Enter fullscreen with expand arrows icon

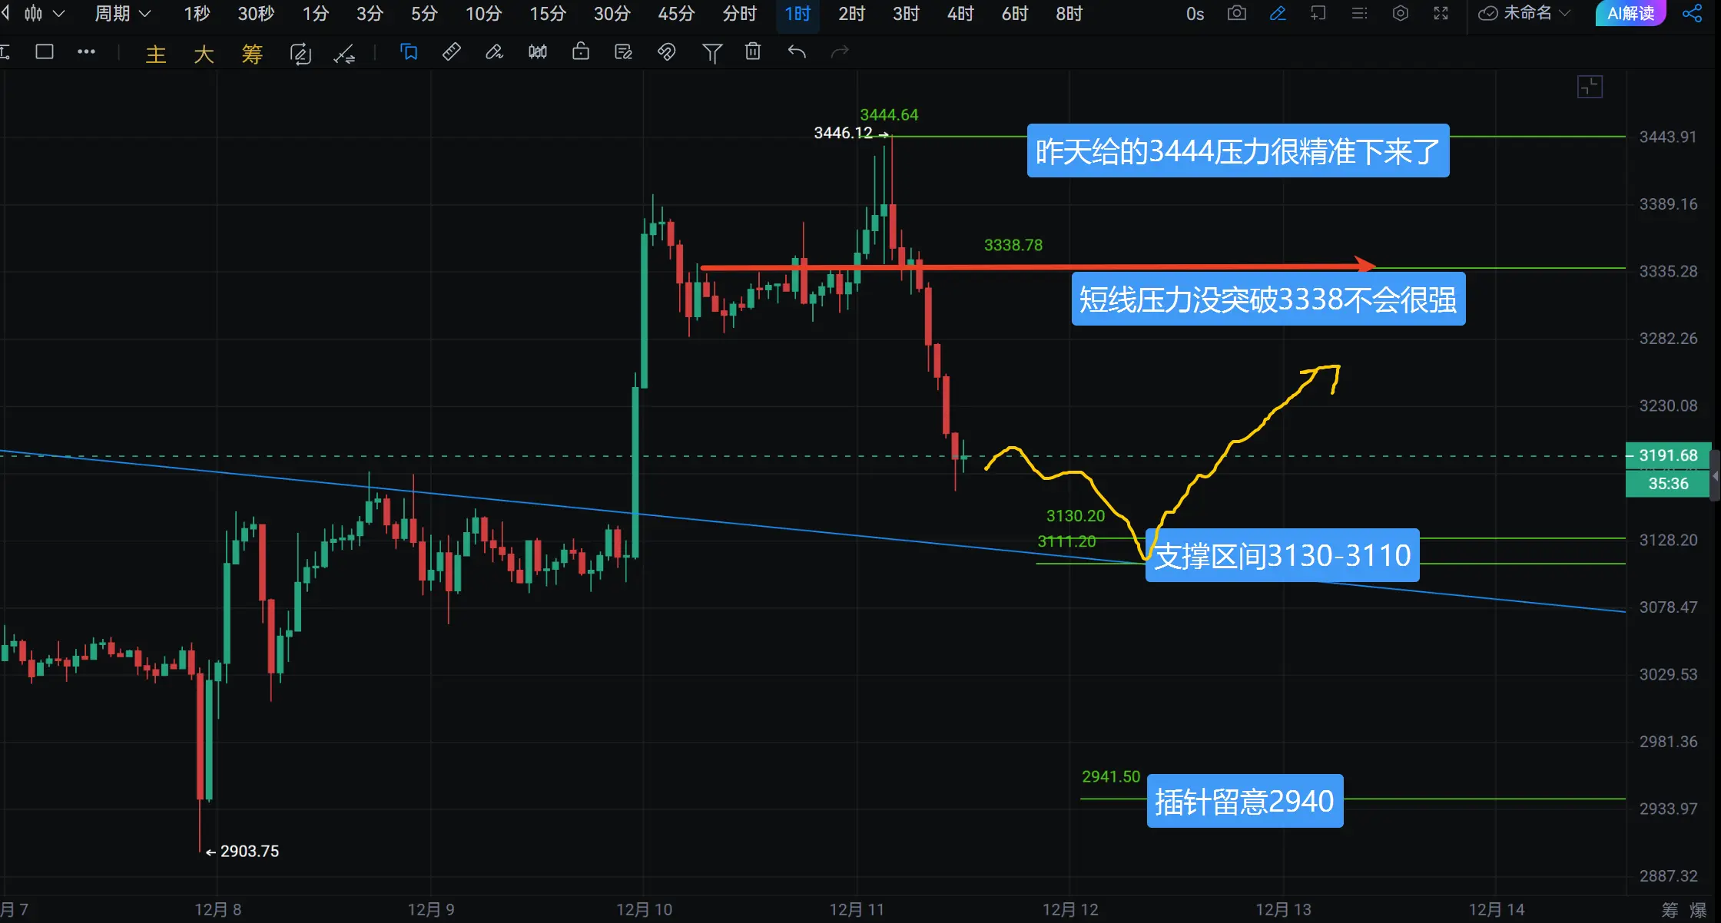[1441, 13]
